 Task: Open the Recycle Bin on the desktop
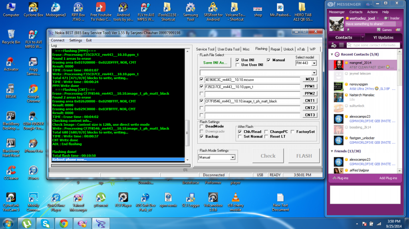(x=11, y=35)
